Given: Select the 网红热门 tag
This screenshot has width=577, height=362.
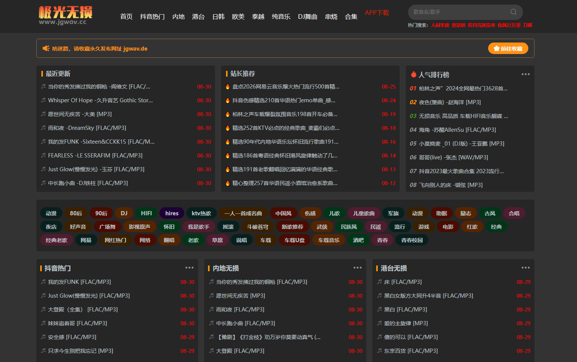Looking at the screenshot, I should [x=115, y=240].
